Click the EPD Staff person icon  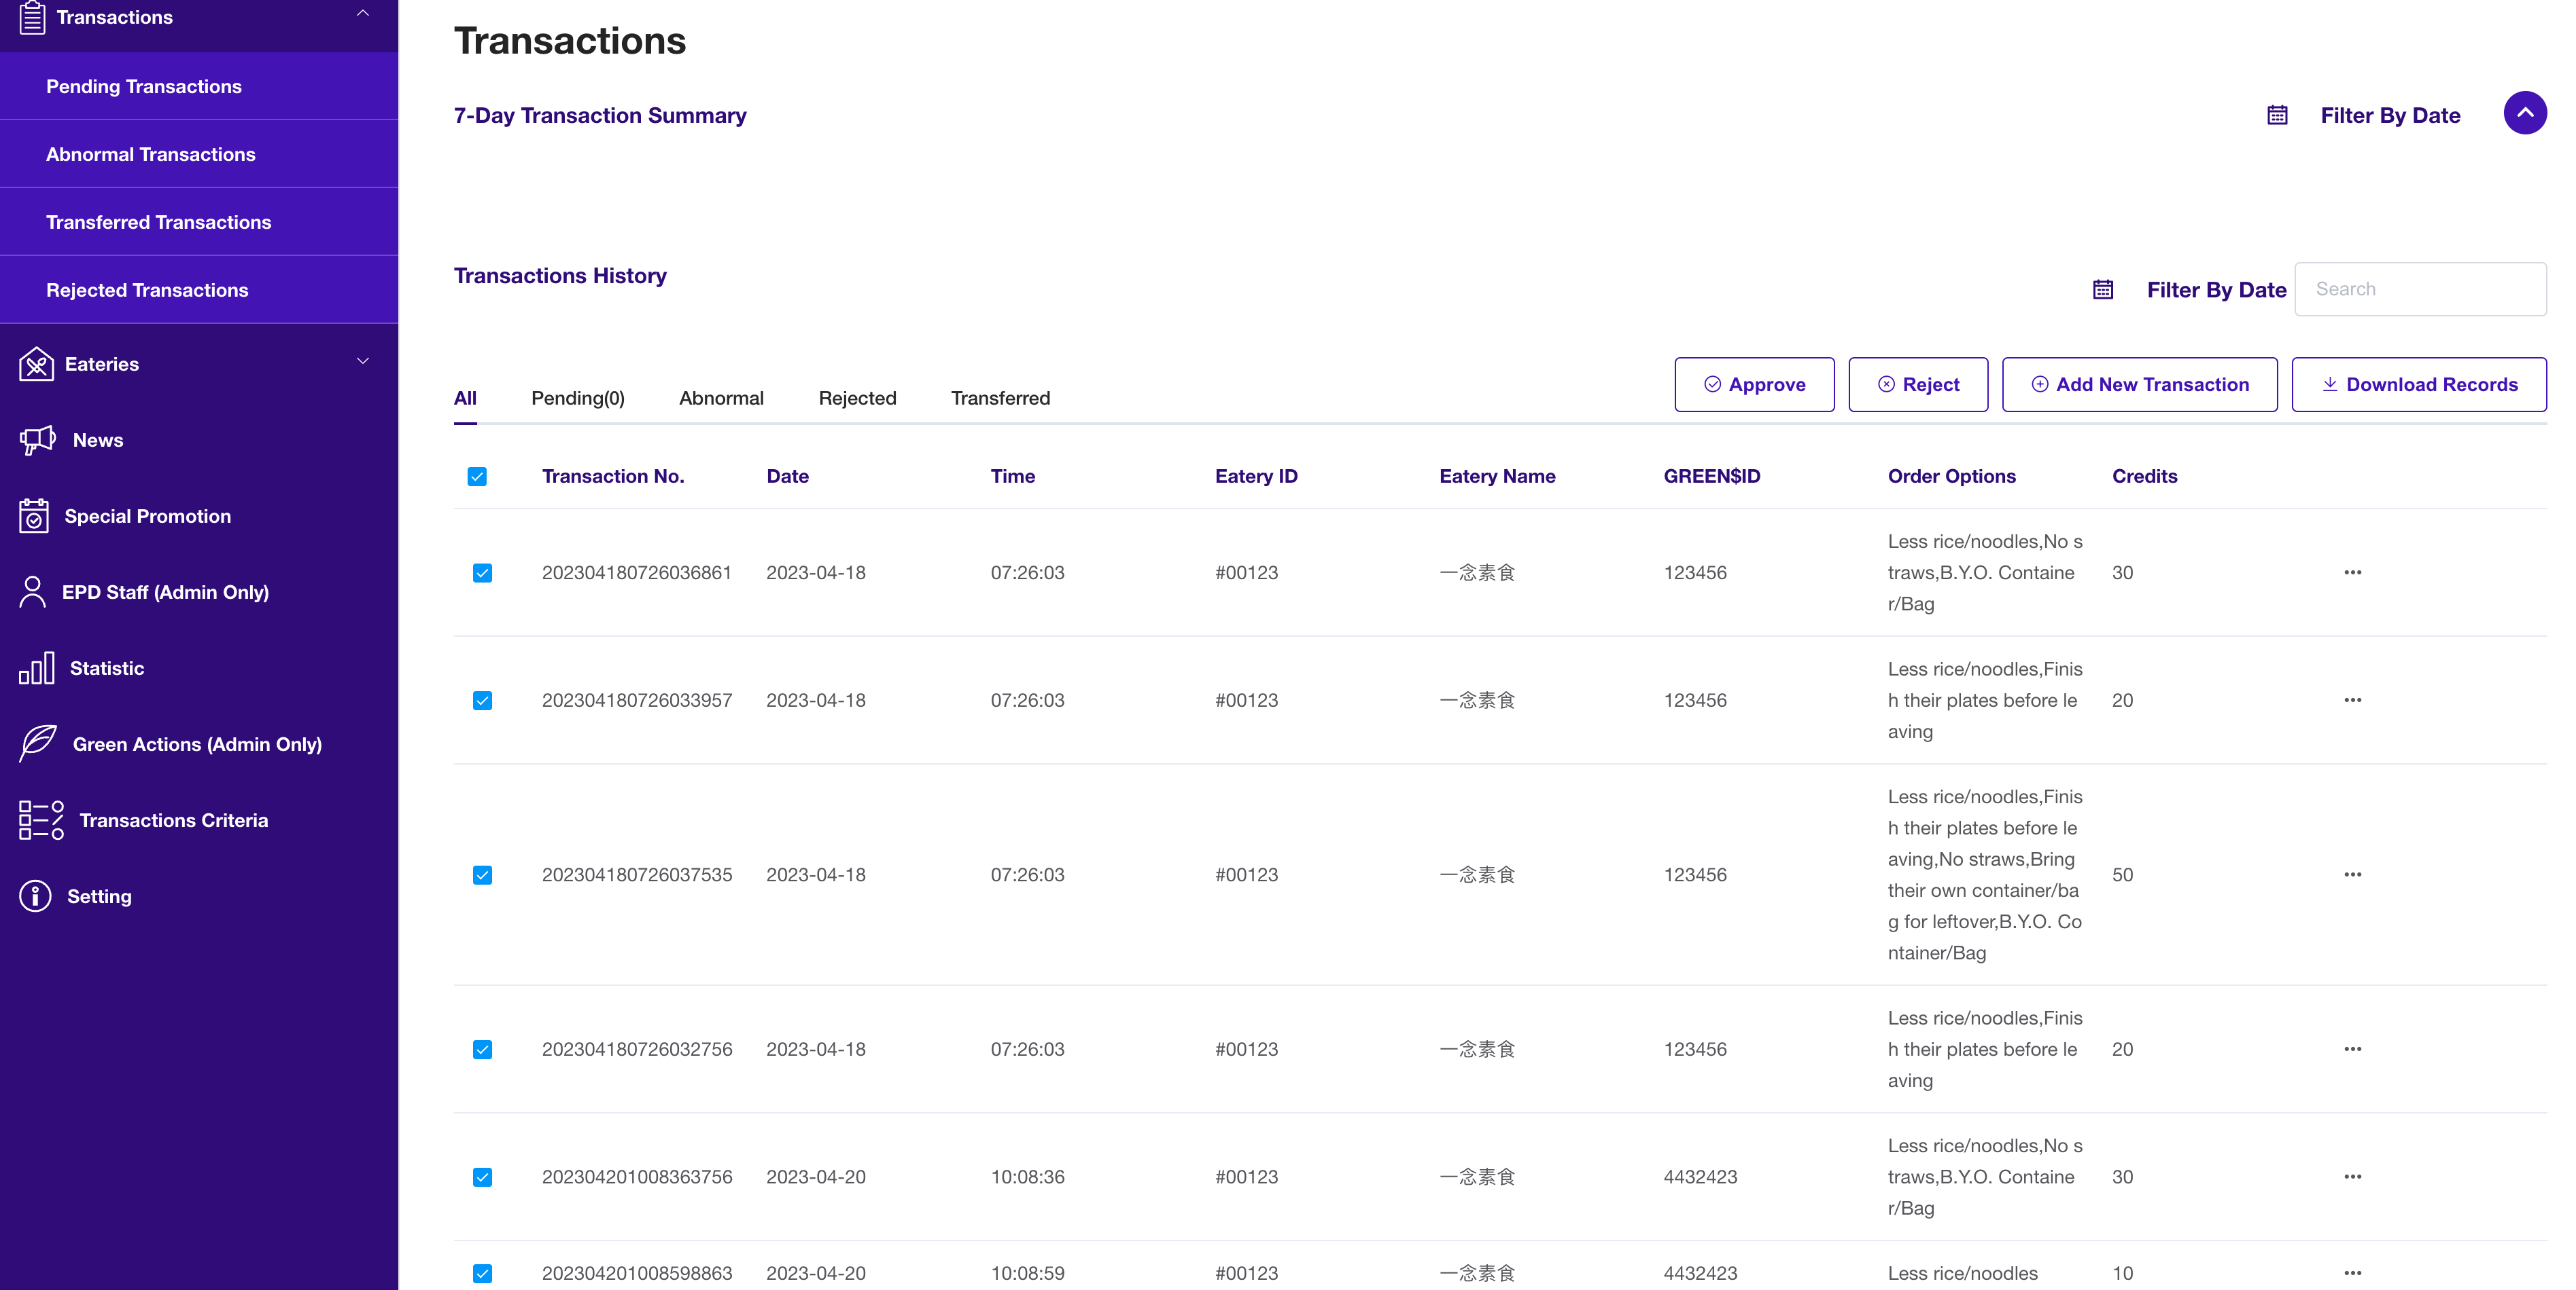click(33, 591)
